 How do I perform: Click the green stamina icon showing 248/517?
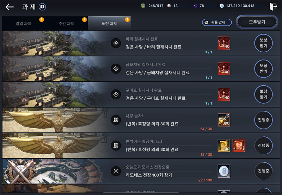tap(143, 6)
